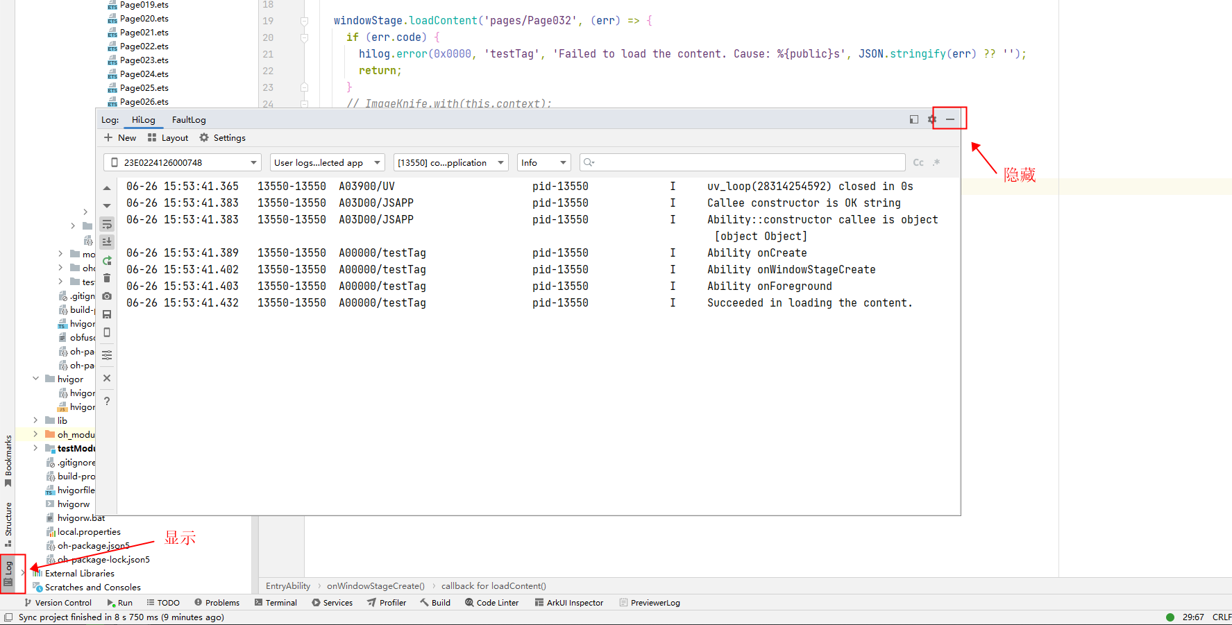The width and height of the screenshot is (1232, 625).
Task: Focus the log search field
Action: (743, 162)
